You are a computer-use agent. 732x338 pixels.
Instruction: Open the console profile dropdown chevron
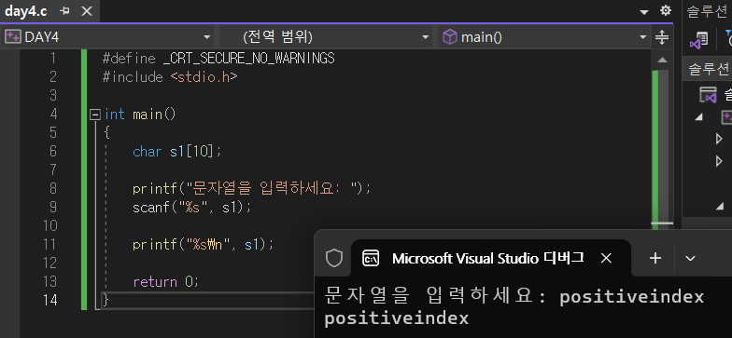pyautogui.click(x=690, y=258)
